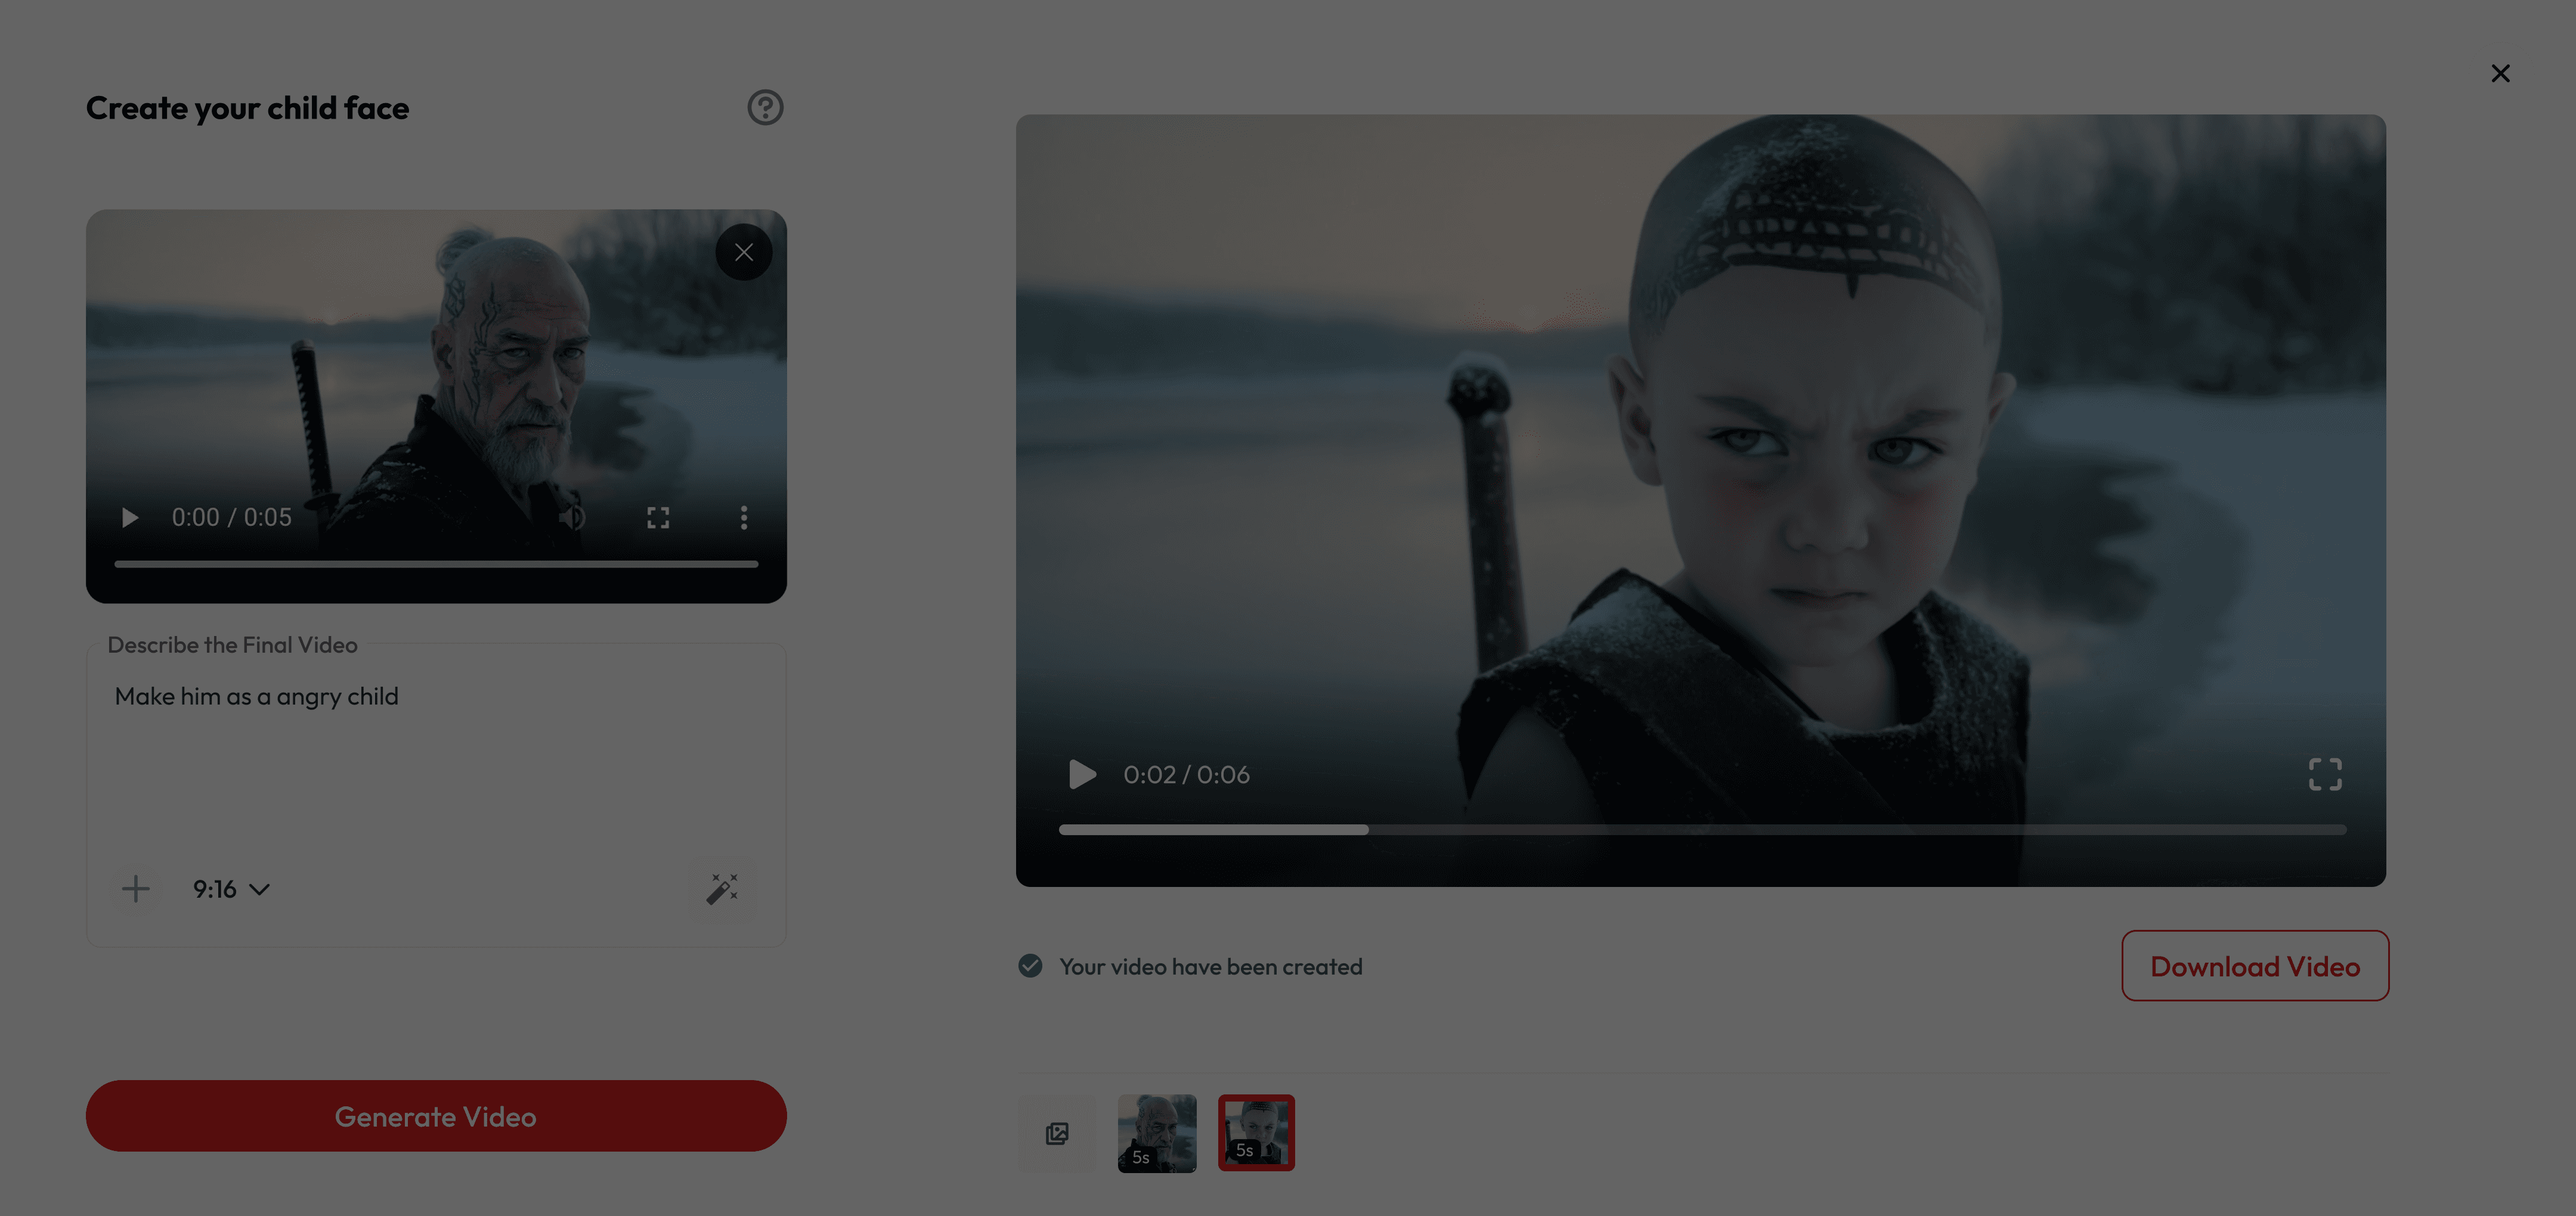
Task: Click the magic wand enhance prompt icon
Action: coord(722,889)
